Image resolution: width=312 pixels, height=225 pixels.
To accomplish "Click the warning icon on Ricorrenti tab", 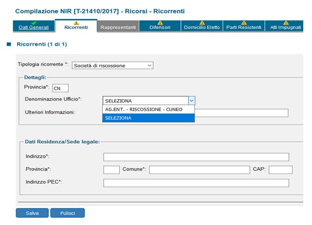I will click(76, 23).
